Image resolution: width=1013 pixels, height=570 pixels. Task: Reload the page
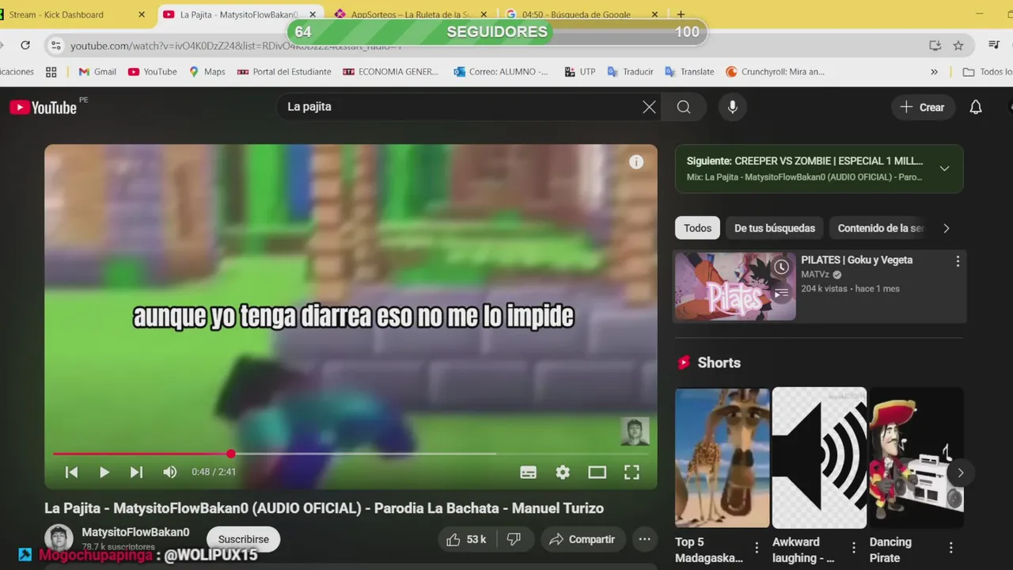(x=25, y=45)
